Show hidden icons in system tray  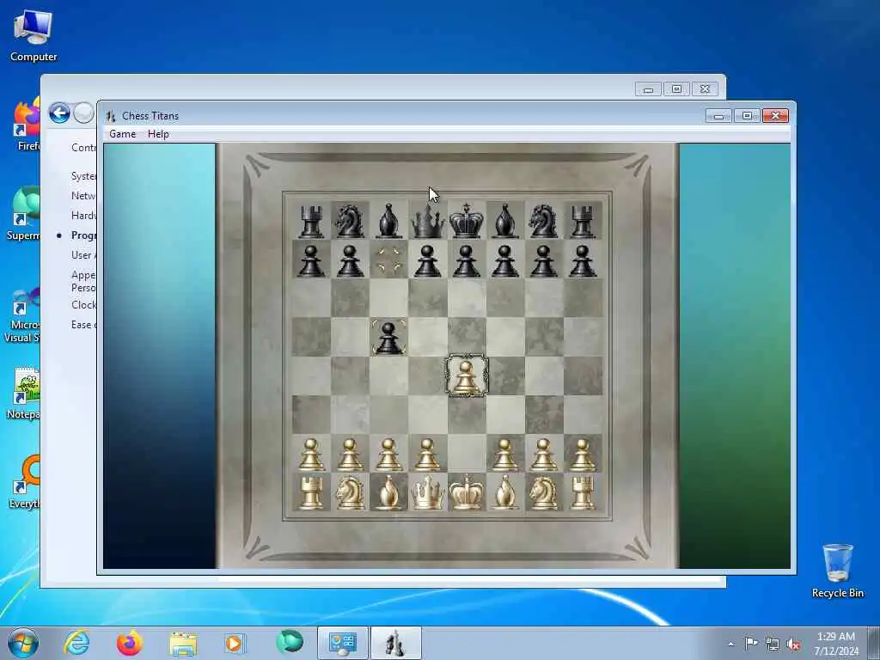pos(730,645)
